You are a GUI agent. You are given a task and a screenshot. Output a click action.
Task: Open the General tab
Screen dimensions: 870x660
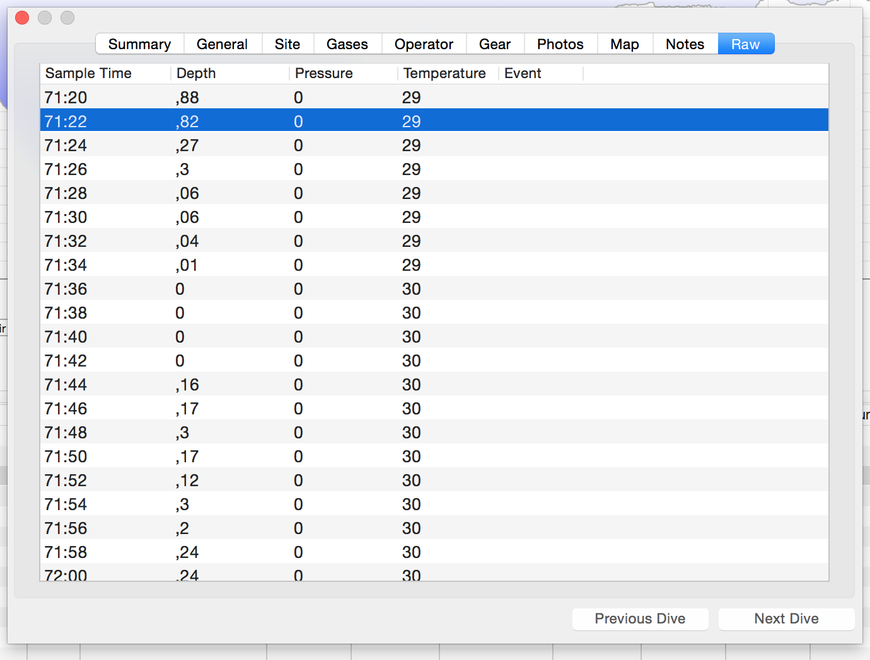[222, 44]
